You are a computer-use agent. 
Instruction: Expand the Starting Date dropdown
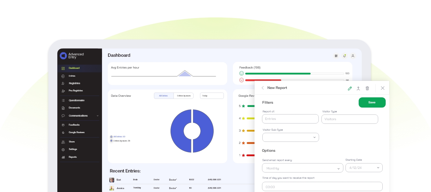[364, 168]
